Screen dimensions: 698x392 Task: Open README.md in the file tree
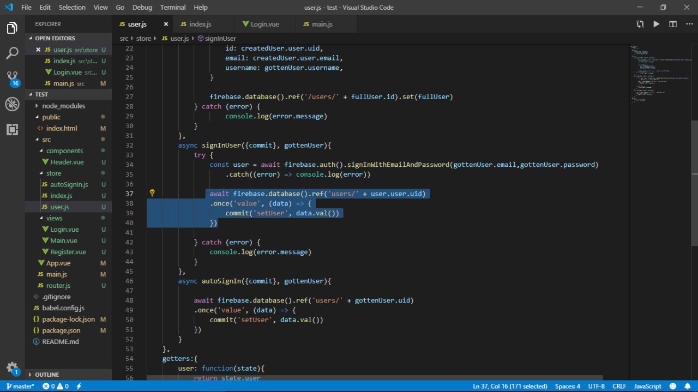(61, 341)
